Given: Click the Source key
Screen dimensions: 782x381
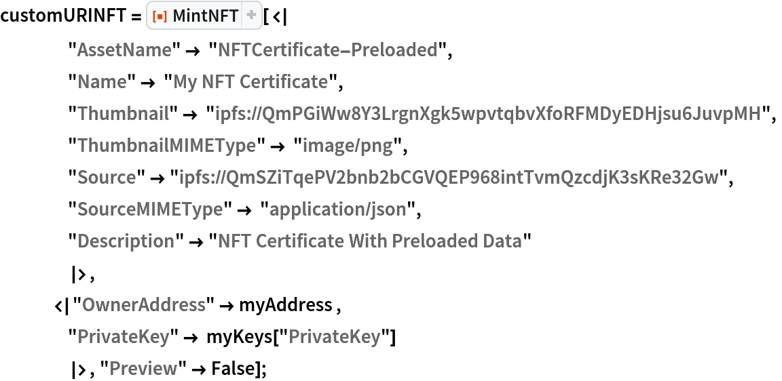Looking at the screenshot, I should tap(107, 178).
